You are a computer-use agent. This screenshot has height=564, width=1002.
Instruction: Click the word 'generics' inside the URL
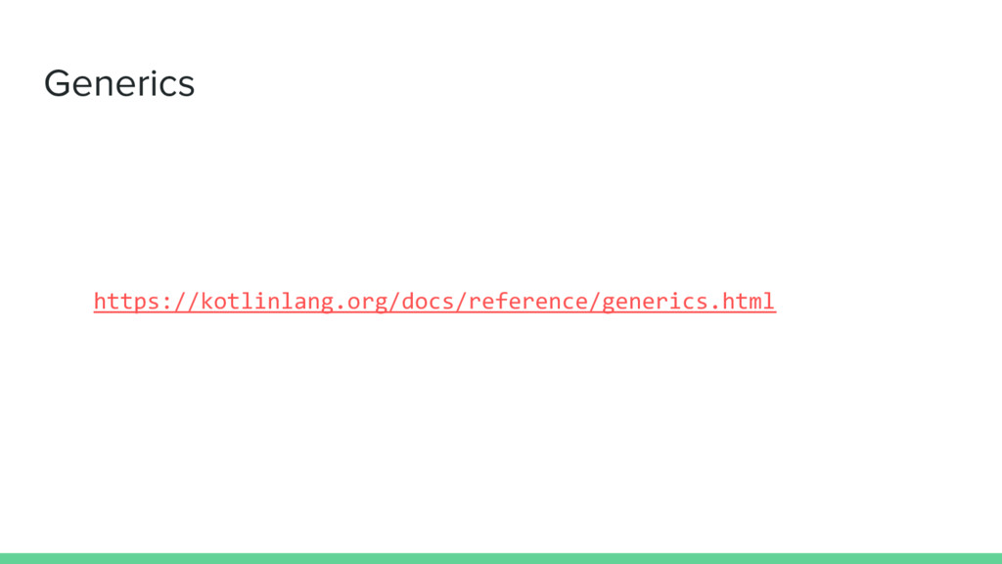pyautogui.click(x=656, y=302)
